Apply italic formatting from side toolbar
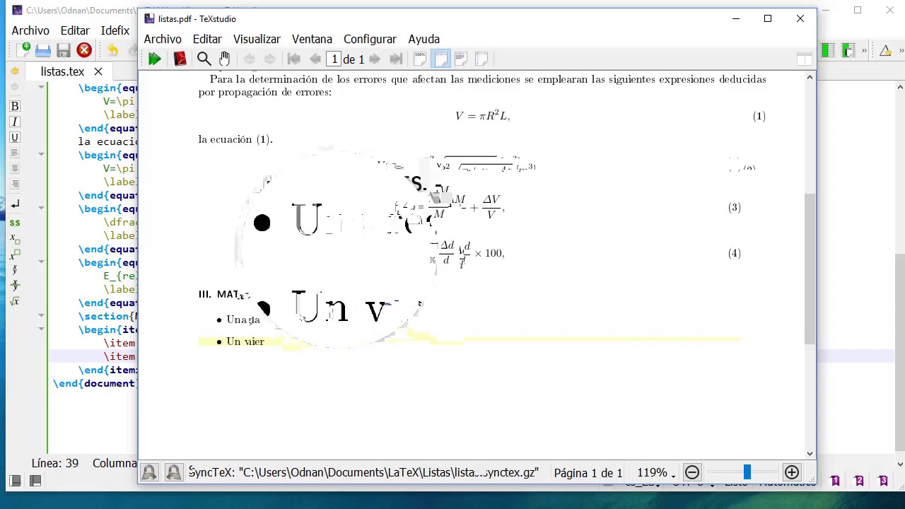The width and height of the screenshot is (905, 509). click(x=14, y=122)
